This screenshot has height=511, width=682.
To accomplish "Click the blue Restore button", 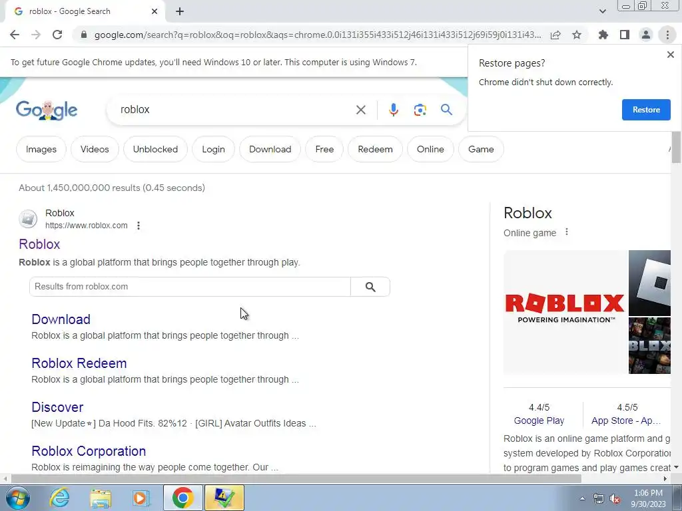I will click(646, 110).
